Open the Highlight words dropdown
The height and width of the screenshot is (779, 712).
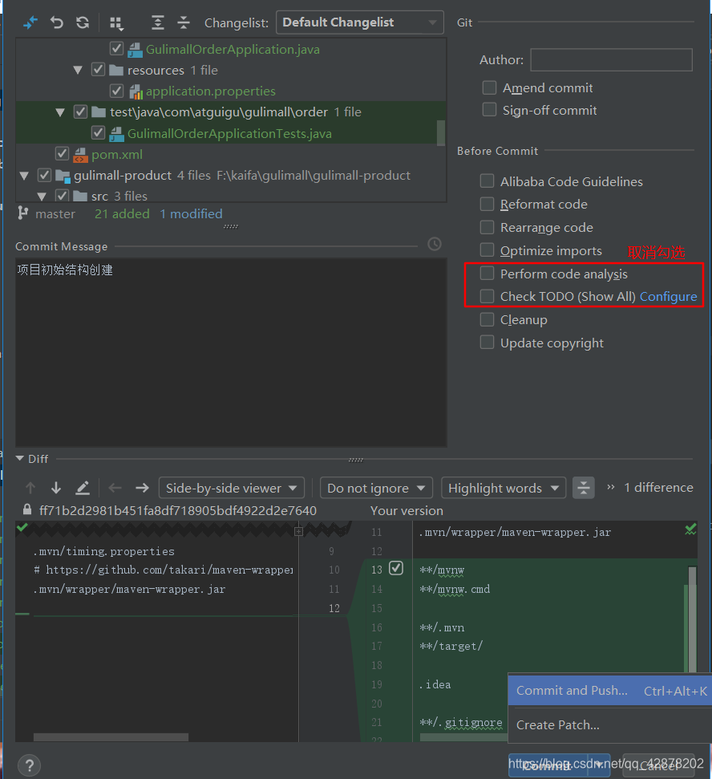(504, 488)
